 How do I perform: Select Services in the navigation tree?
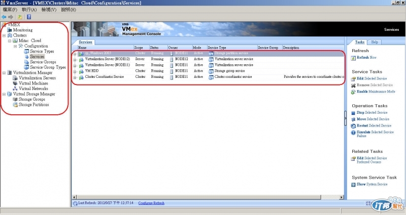tap(37, 57)
